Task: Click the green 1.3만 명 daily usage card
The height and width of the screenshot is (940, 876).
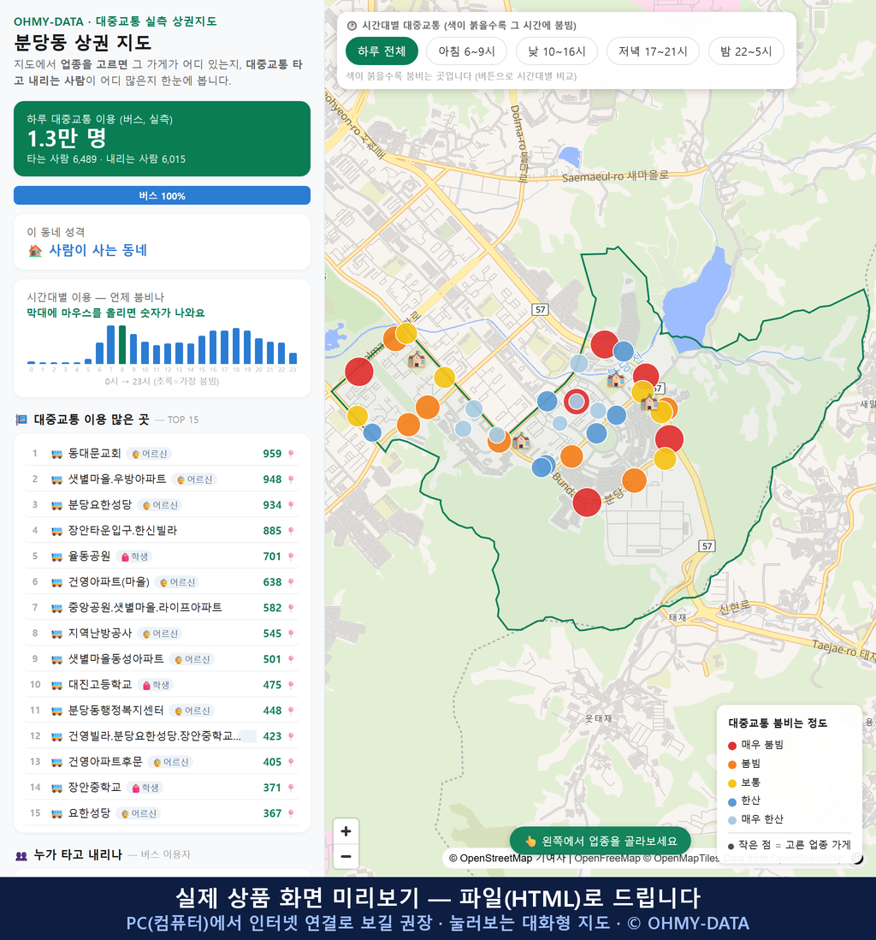Action: point(162,139)
